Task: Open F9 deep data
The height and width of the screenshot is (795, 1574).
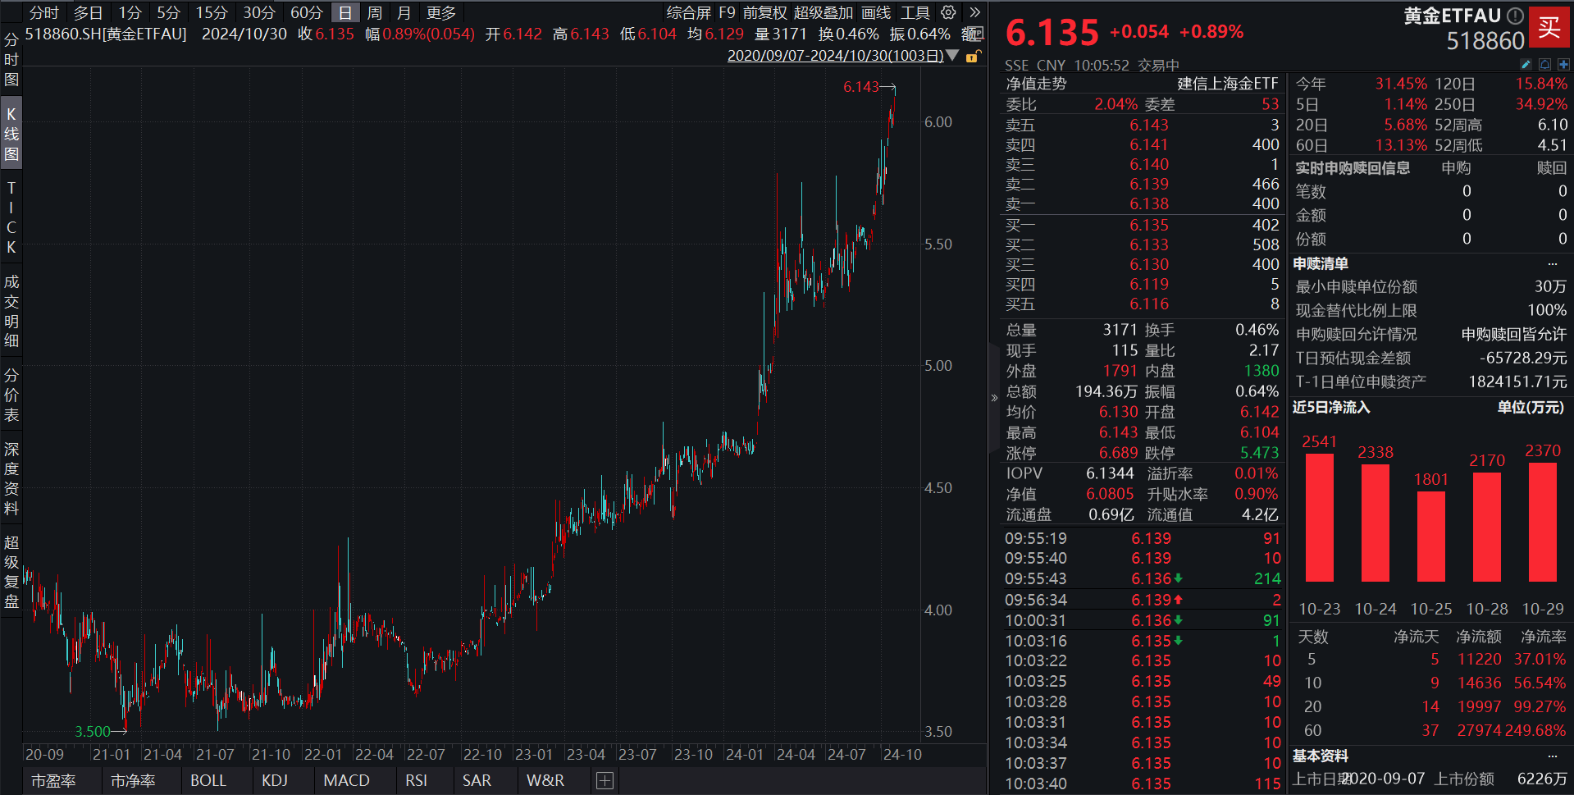Action: [x=727, y=12]
